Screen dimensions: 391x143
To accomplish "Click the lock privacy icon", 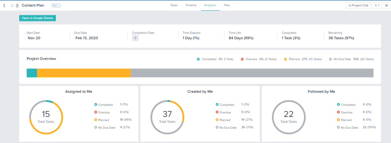I will click(x=17, y=6).
